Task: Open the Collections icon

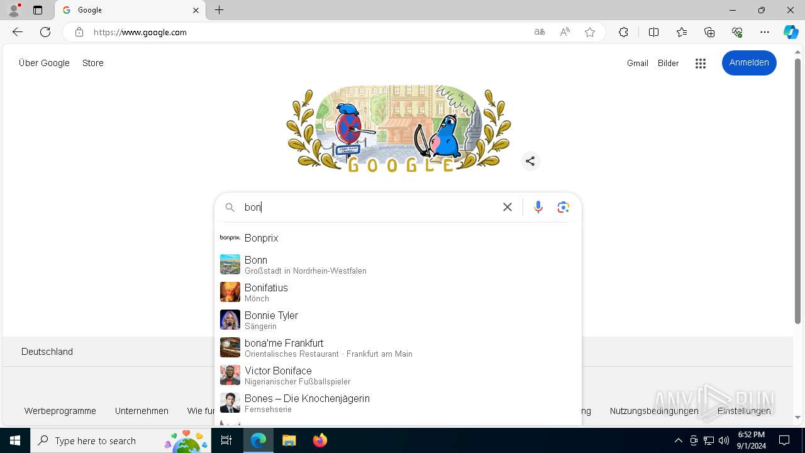Action: [709, 32]
